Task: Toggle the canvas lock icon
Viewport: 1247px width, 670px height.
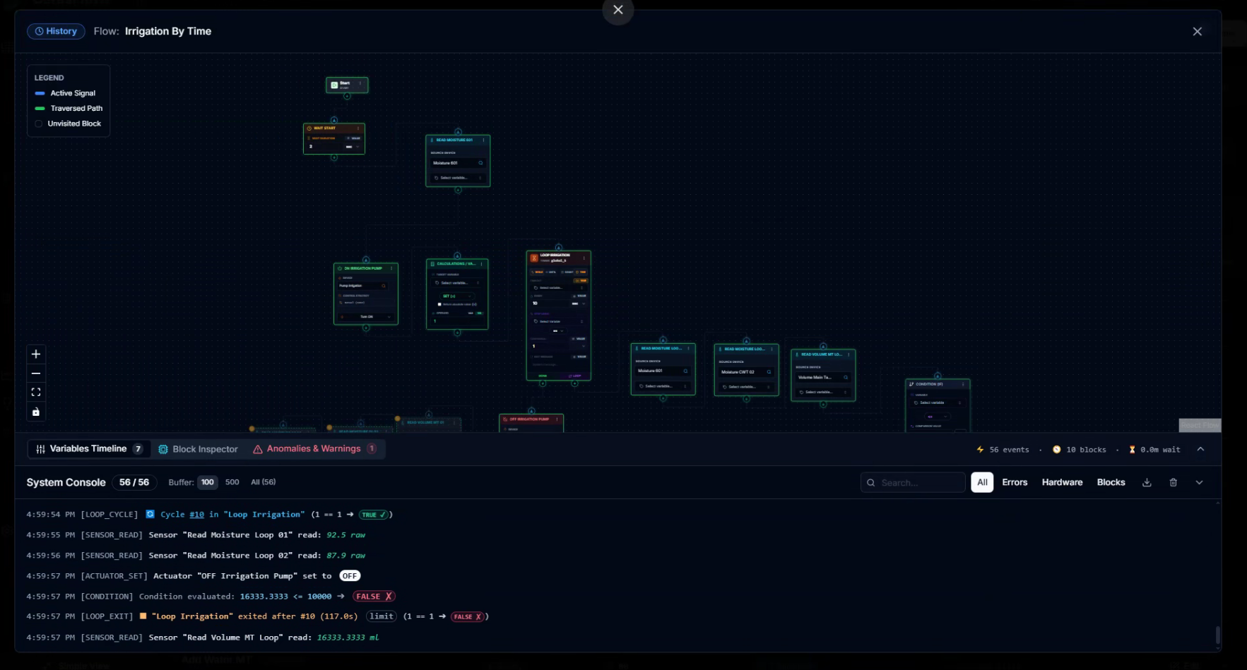Action: [x=36, y=412]
